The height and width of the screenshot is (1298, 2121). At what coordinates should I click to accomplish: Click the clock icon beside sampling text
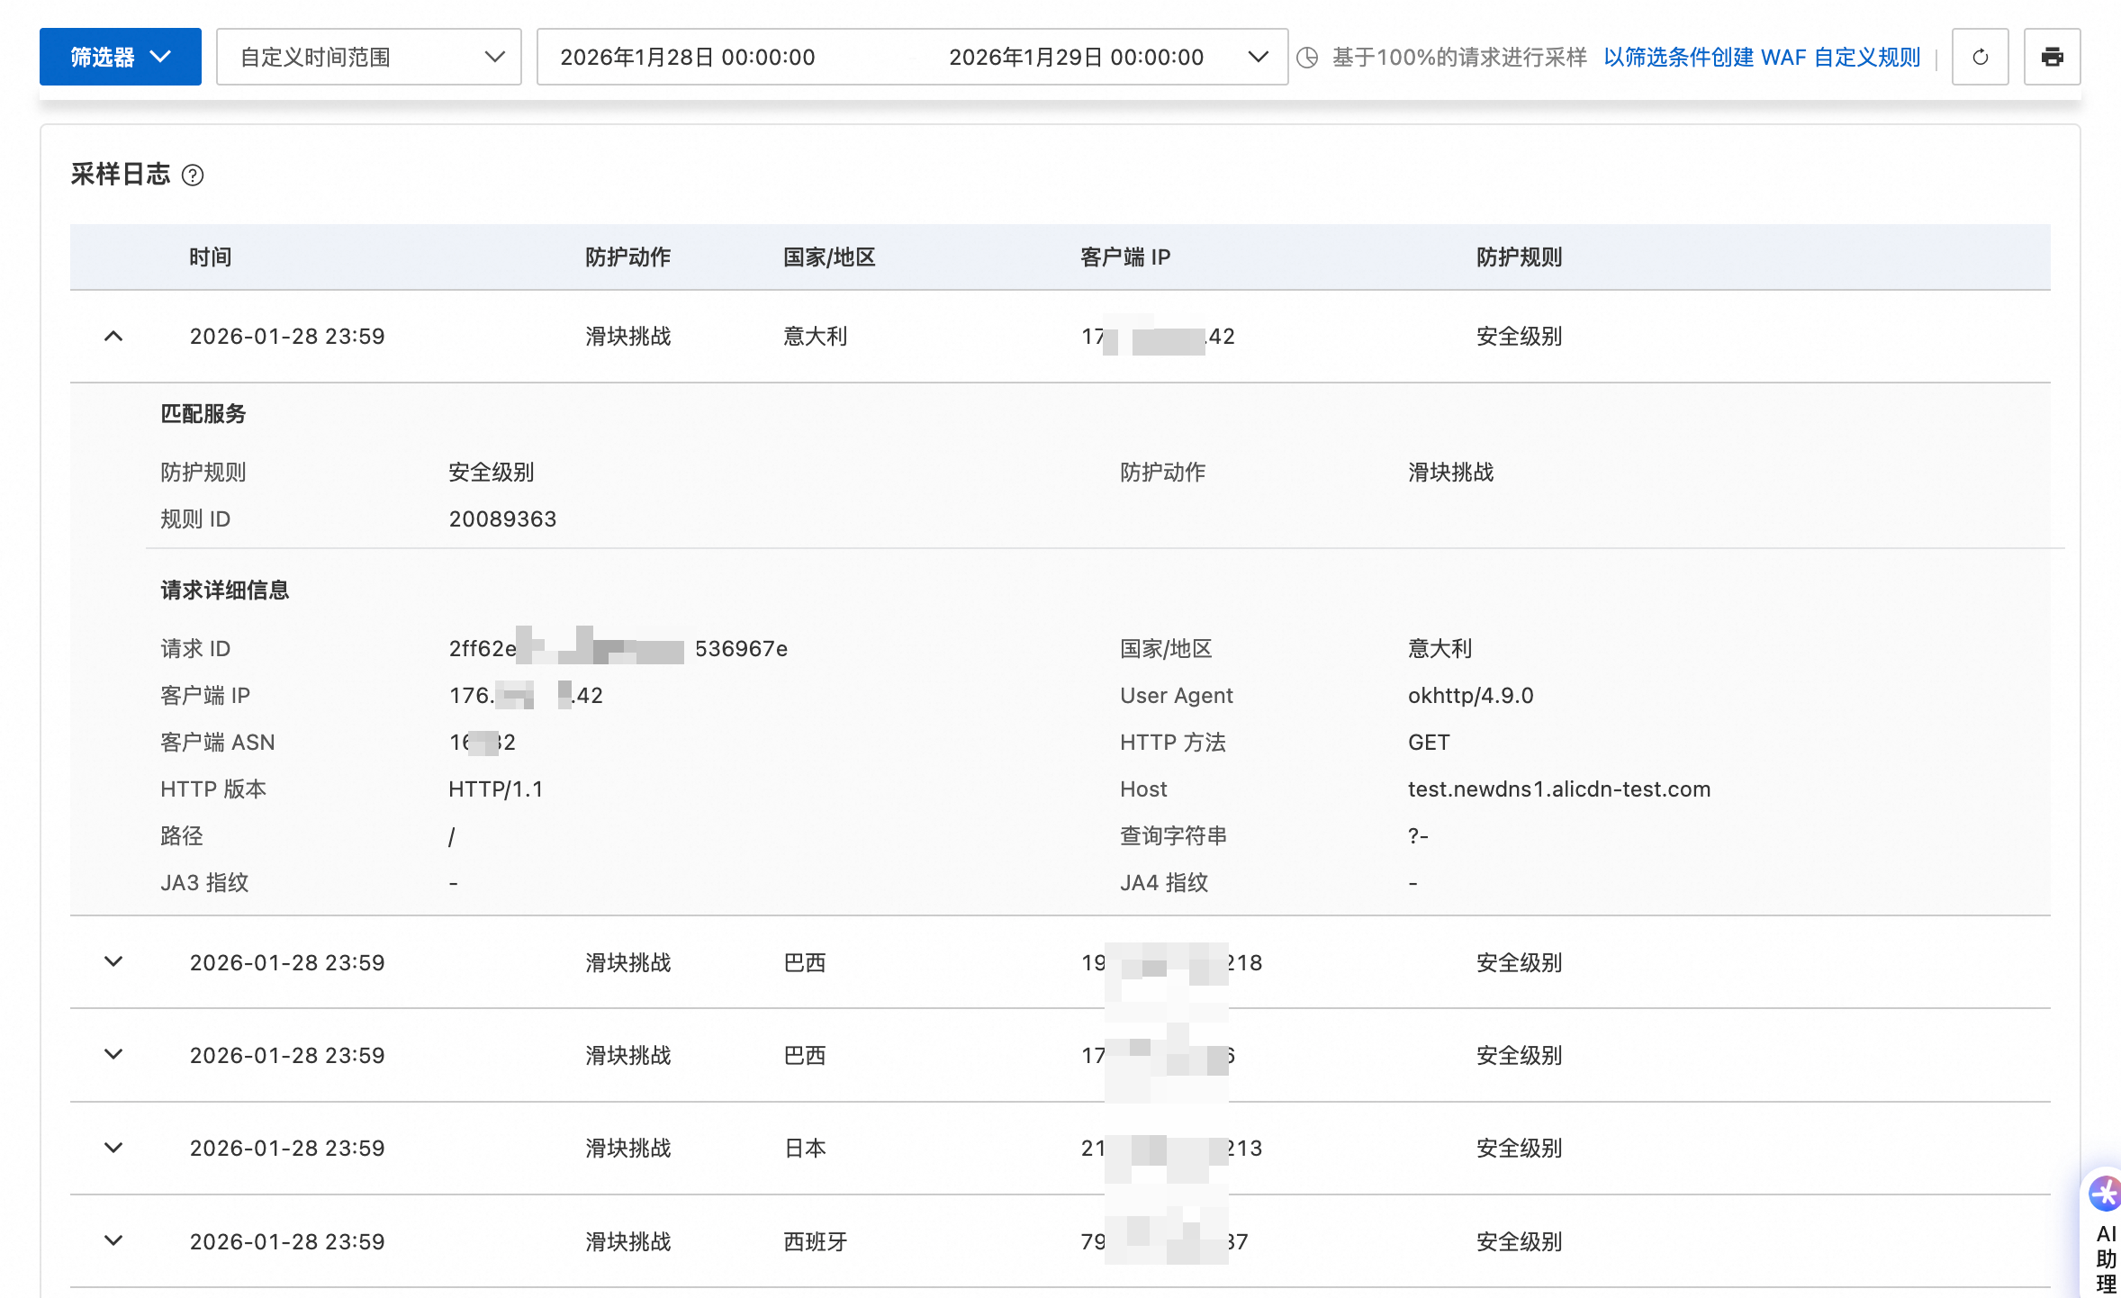(x=1307, y=58)
